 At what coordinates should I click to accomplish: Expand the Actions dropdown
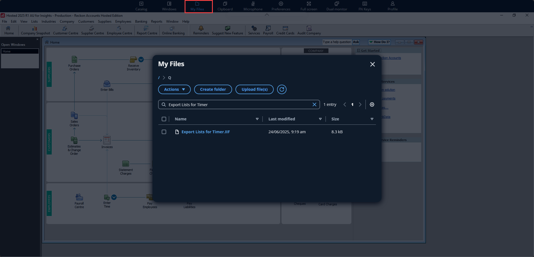coord(174,89)
